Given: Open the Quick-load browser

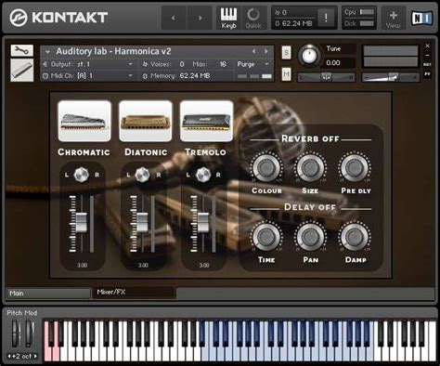Looking at the screenshot, I should [x=253, y=18].
